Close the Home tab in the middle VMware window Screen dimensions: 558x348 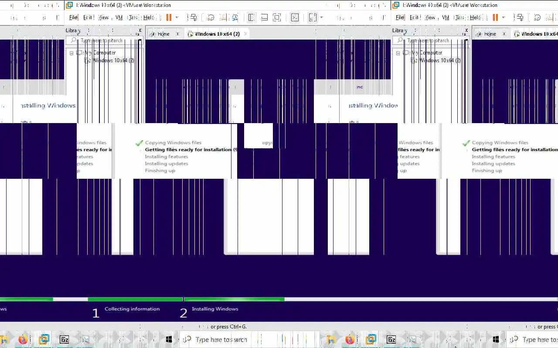click(177, 34)
